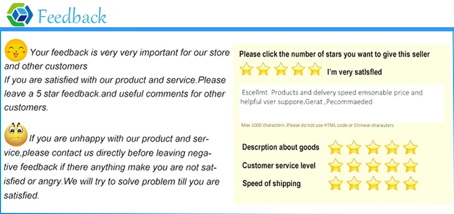Give Customer service level five stars
454x214 pixels.
[411, 165]
